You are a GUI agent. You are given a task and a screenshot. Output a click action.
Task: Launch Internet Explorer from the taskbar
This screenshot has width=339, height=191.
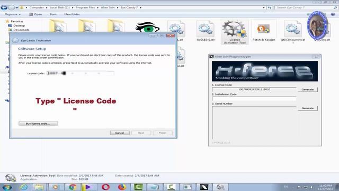tap(23, 187)
